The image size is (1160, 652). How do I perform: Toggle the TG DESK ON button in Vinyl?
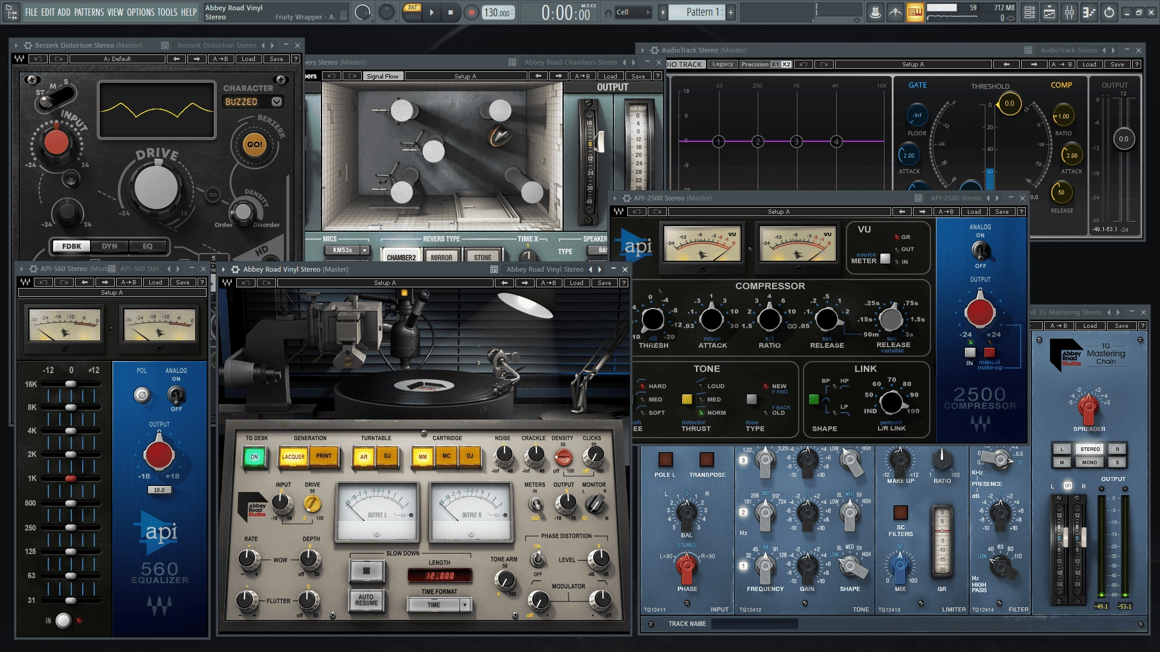pos(254,457)
